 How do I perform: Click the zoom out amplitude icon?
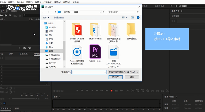pos(133,91)
